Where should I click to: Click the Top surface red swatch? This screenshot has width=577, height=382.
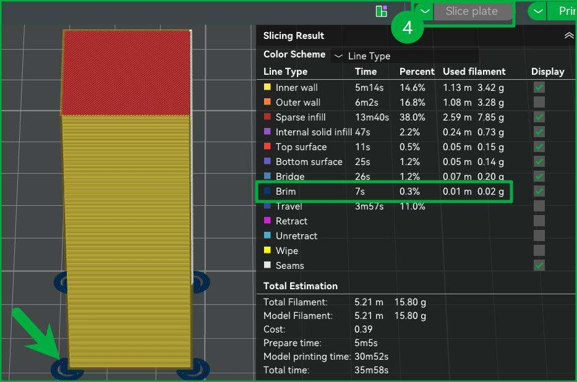coord(268,146)
